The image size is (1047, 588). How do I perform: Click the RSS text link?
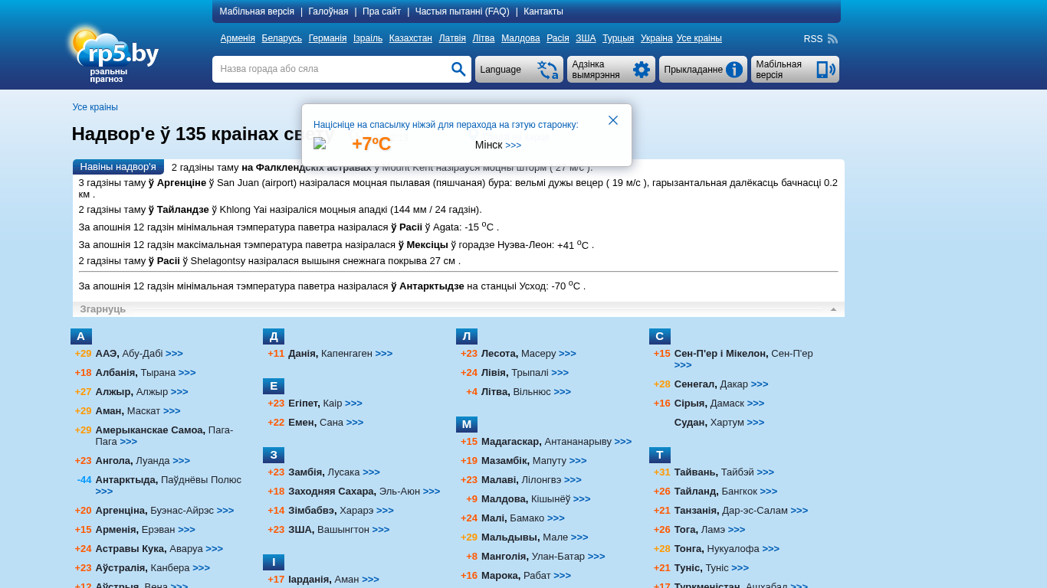(813, 39)
